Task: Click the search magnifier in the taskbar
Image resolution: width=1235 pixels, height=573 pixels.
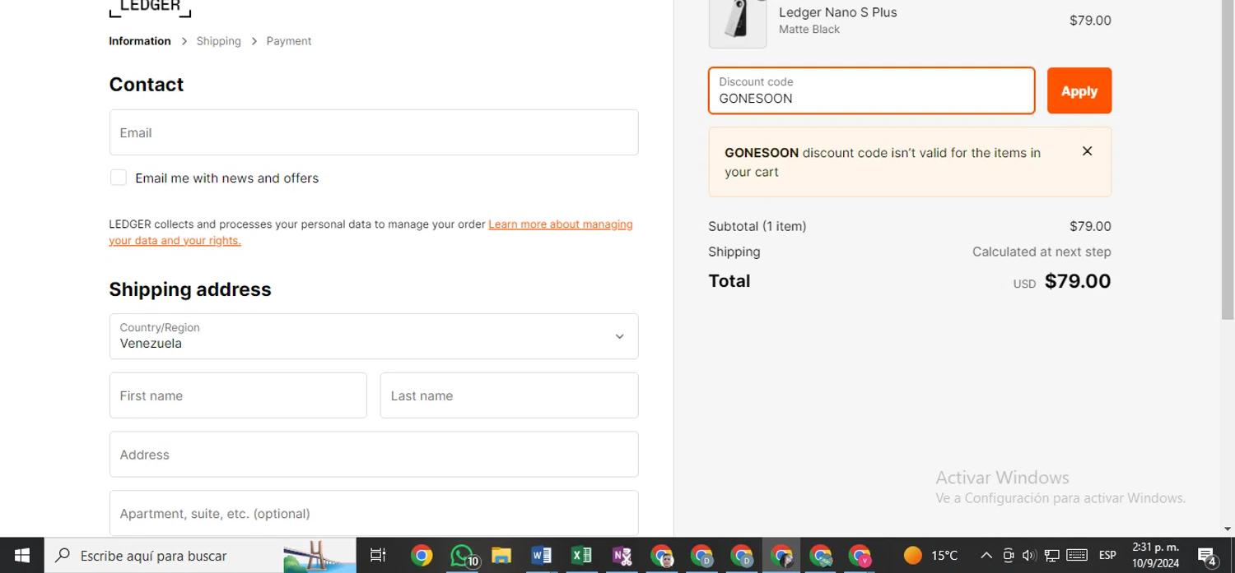Action: [63, 556]
